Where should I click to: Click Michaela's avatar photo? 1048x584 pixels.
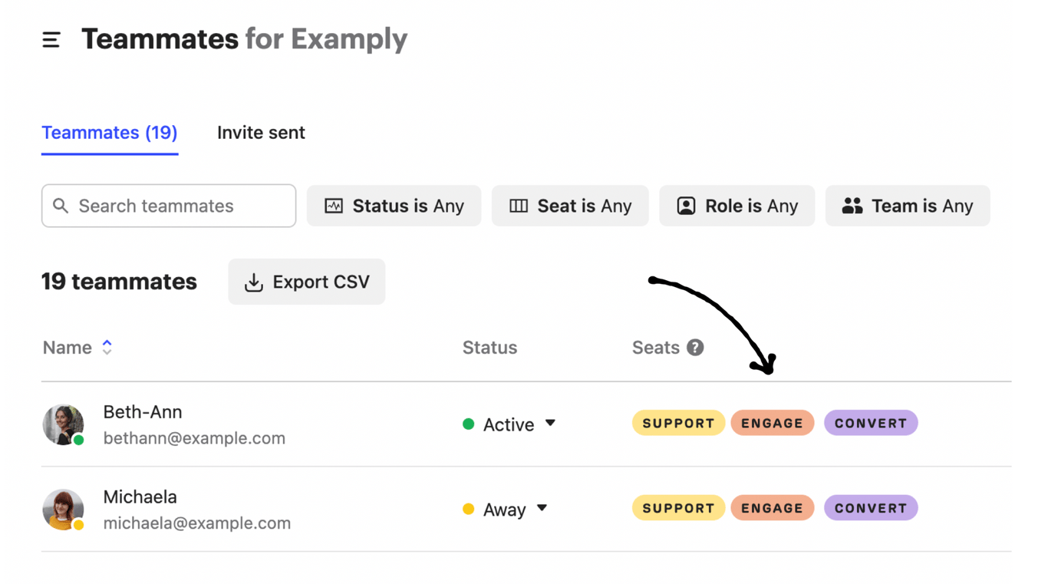pos(63,509)
